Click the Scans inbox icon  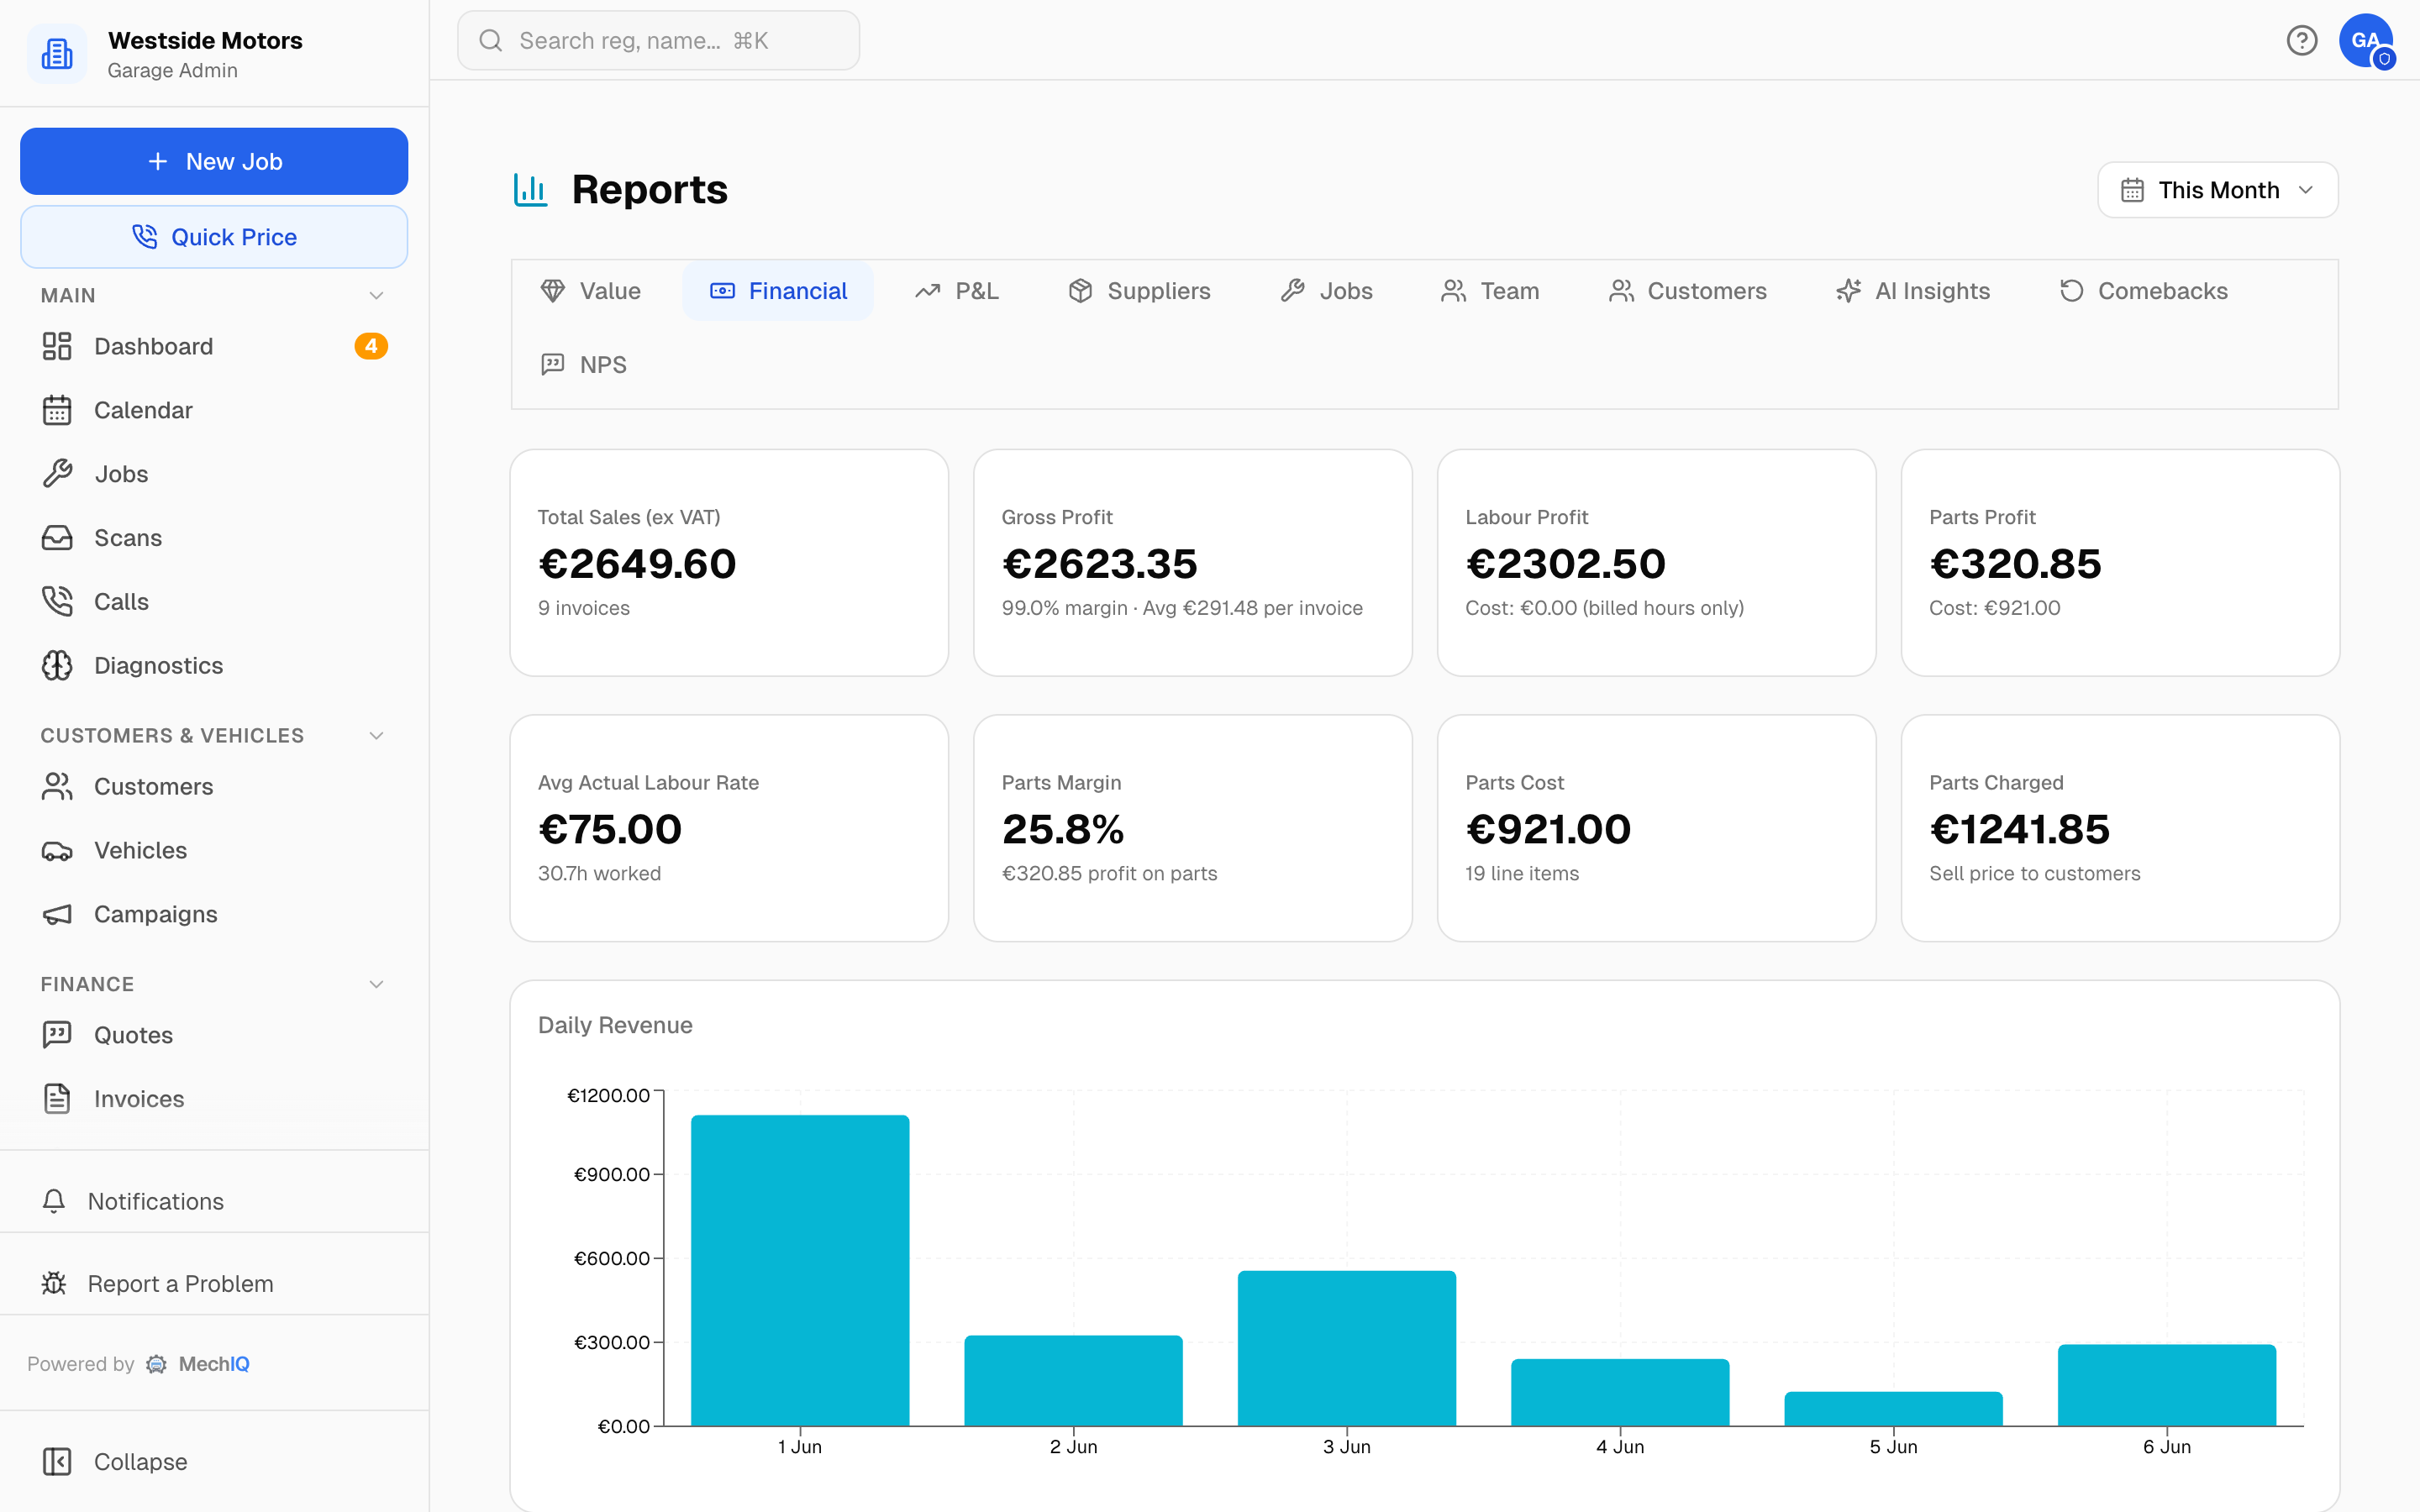57,538
